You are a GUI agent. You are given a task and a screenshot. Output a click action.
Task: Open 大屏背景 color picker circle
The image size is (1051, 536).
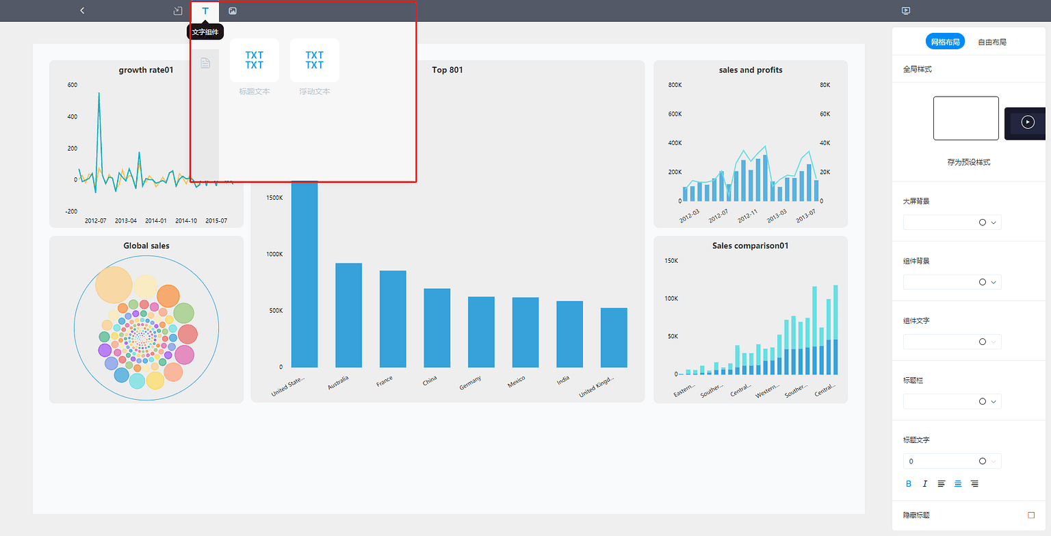[x=983, y=222]
